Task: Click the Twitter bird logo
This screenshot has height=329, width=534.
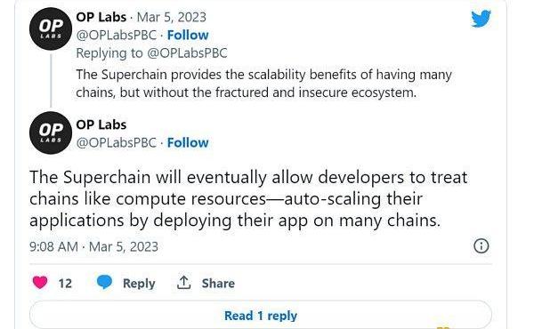Action: (481, 19)
